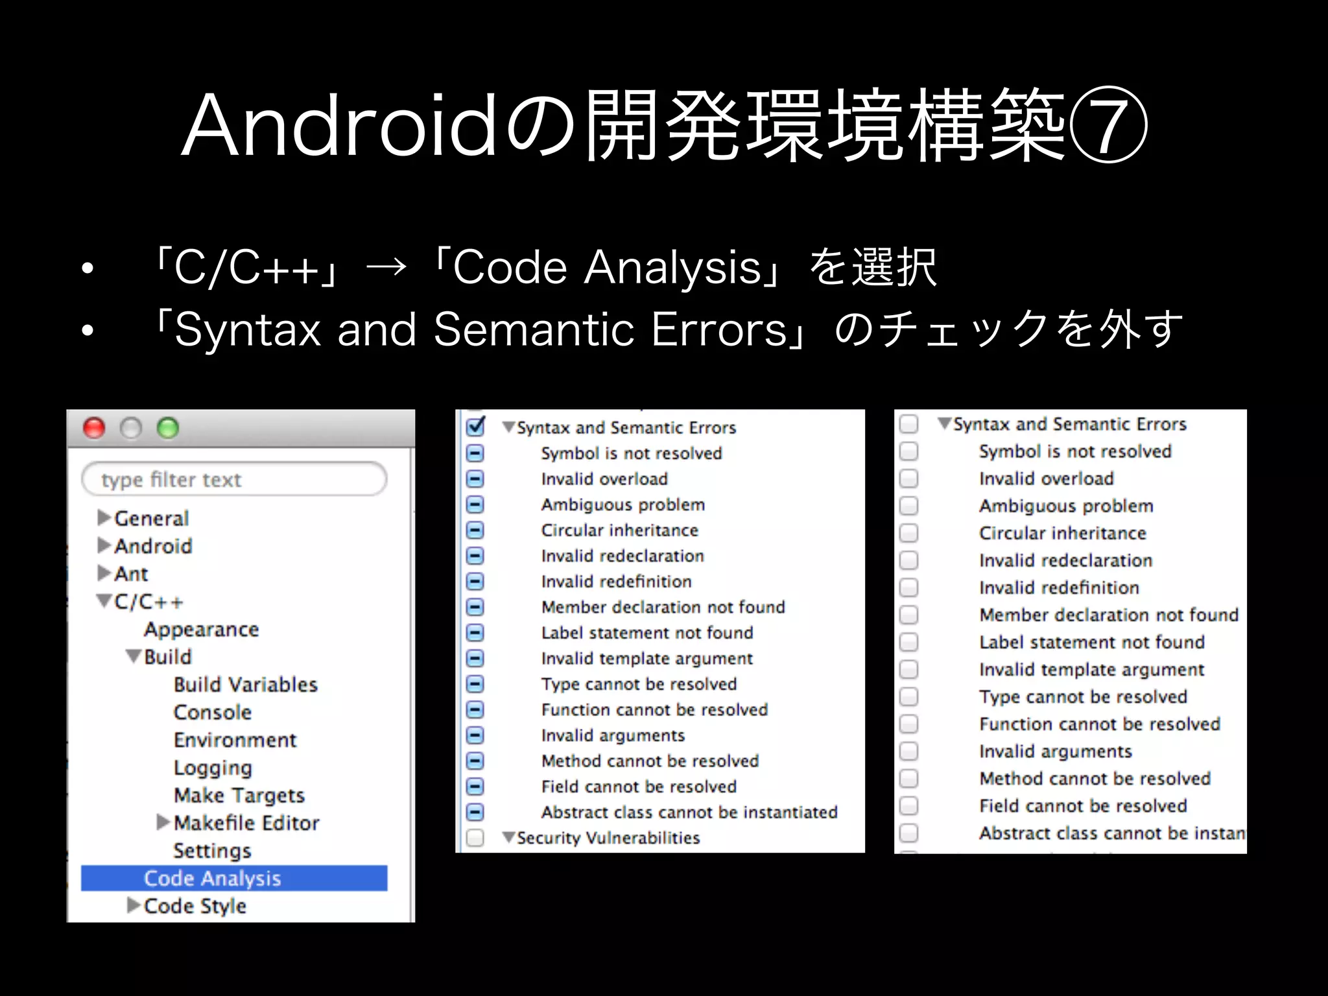Check Circular inheritance in unchecked list
Viewport: 1328px width, 996px height.
pos(908,533)
